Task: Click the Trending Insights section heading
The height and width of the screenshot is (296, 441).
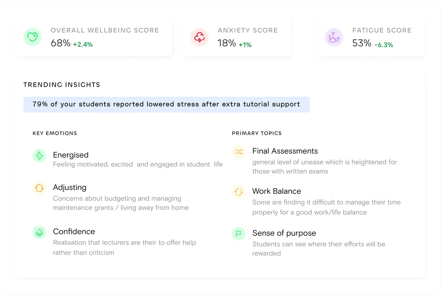Action: 62,85
